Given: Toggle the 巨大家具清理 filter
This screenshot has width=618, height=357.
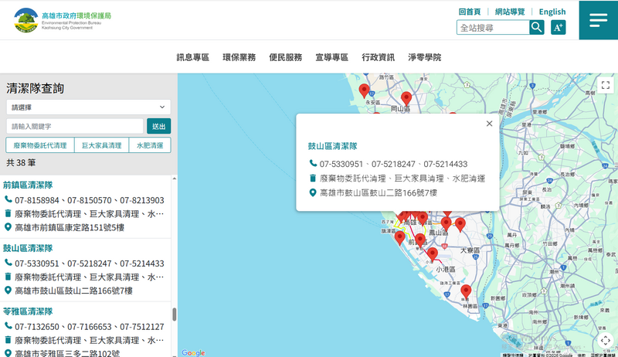Looking at the screenshot, I should (100, 145).
